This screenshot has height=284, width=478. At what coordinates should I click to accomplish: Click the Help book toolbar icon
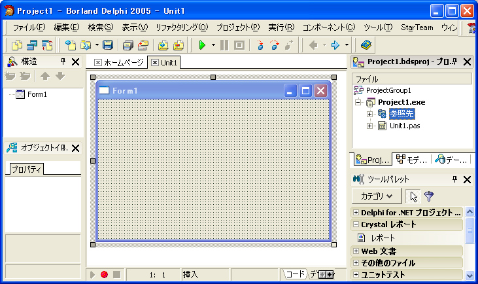click(366, 45)
